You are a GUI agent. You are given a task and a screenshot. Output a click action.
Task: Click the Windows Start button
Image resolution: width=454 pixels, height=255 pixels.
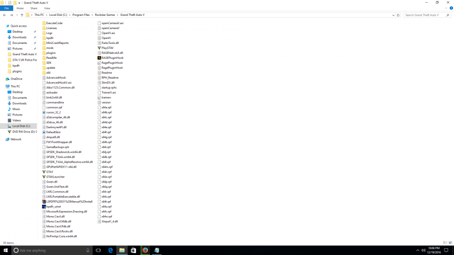click(x=5, y=250)
